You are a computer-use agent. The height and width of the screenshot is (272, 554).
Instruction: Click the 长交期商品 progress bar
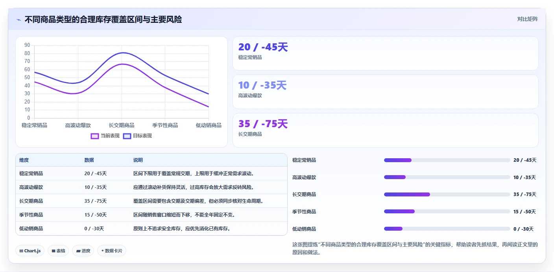click(447, 194)
